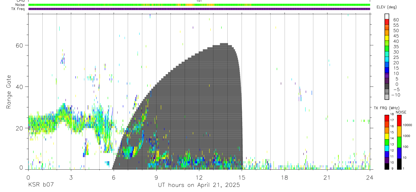This screenshot has height=192, width=416.
Task: Click the '18' tick on the UT hours axis
Action: [x=284, y=177]
